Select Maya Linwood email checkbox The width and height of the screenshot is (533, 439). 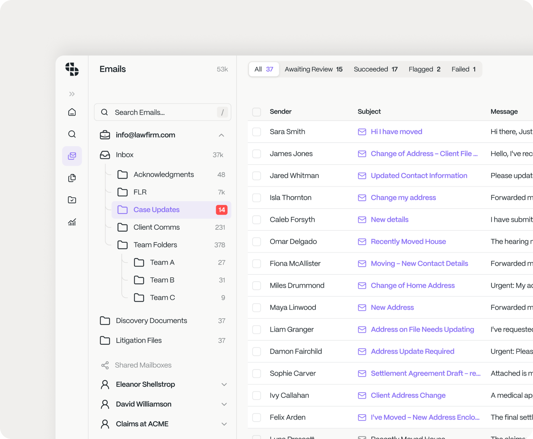[256, 308]
